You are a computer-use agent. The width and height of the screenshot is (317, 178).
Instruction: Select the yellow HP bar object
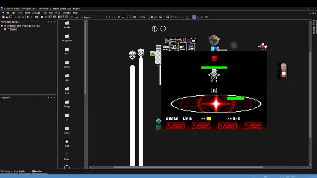[209, 119]
